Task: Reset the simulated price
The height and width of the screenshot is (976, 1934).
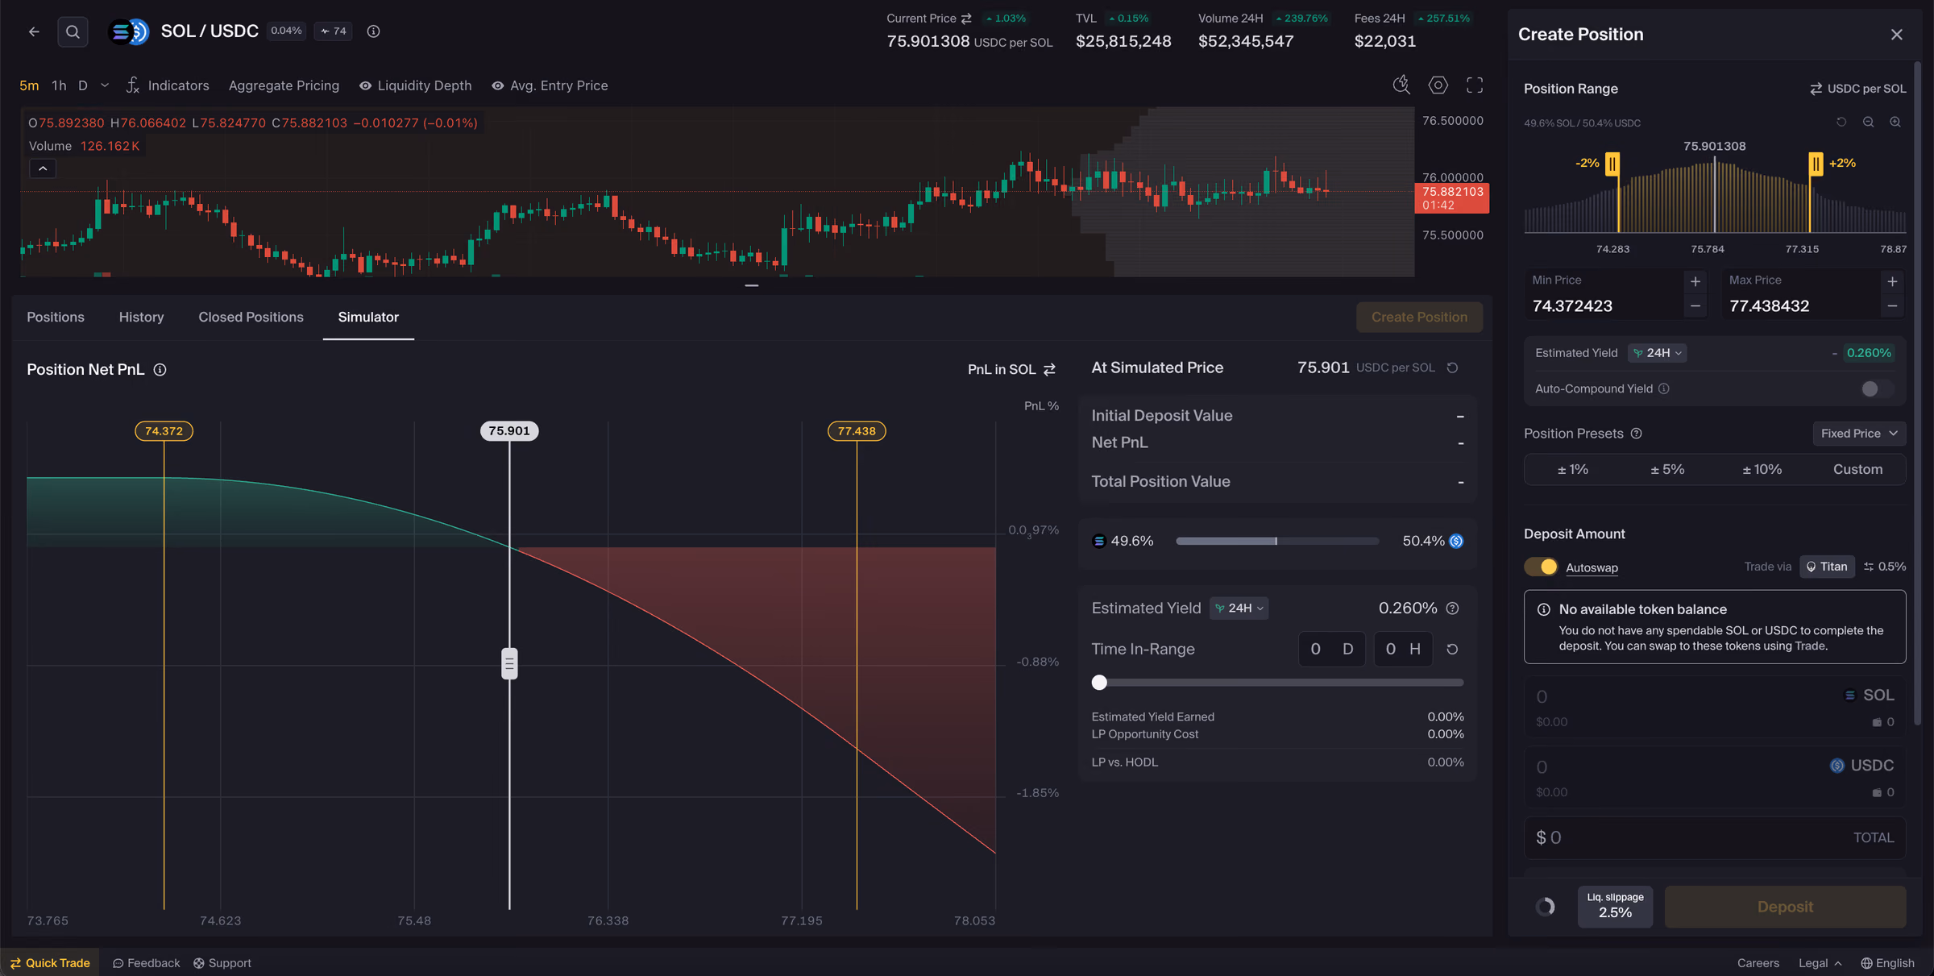Action: pos(1452,368)
